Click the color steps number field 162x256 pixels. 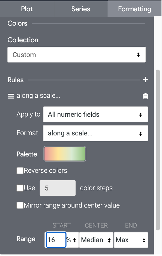tap(58, 188)
